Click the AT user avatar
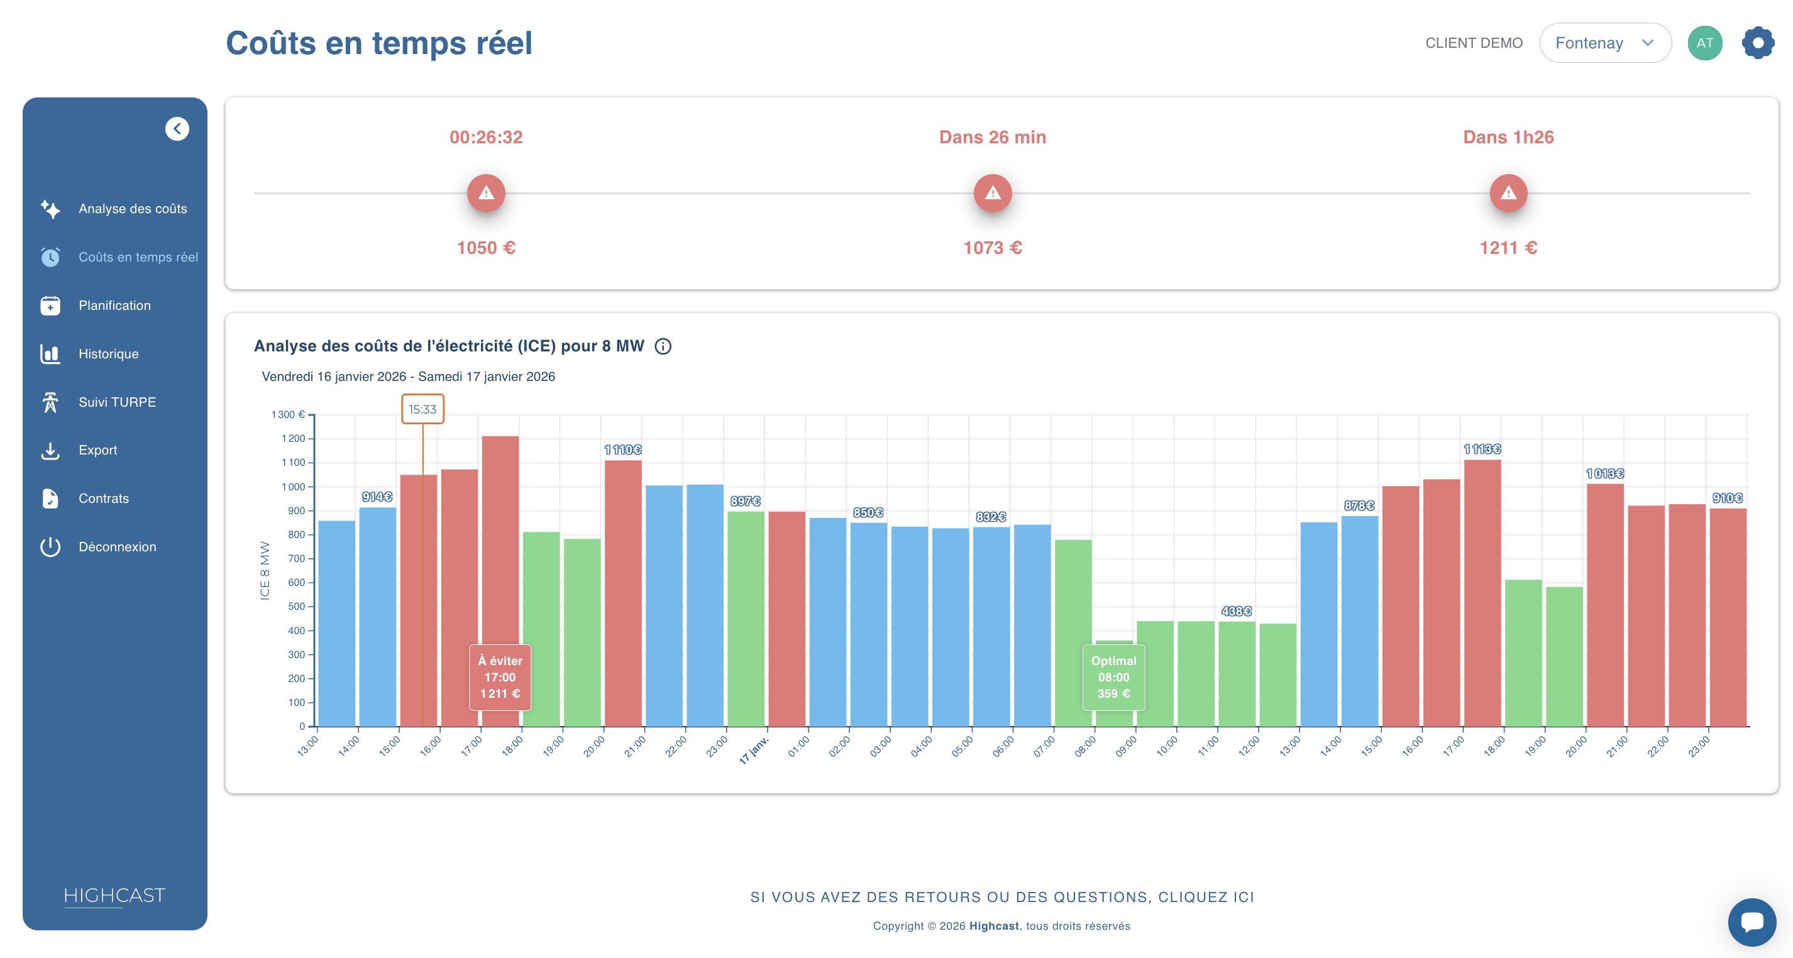Image resolution: width=1793 pixels, height=958 pixels. click(x=1704, y=43)
